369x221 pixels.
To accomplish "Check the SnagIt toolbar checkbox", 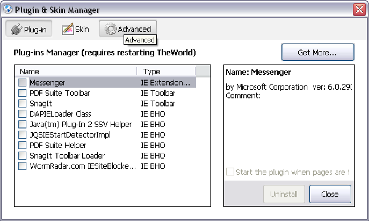I will (x=22, y=103).
